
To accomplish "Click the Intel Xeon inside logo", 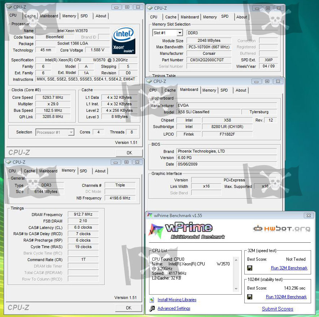I will [123, 40].
